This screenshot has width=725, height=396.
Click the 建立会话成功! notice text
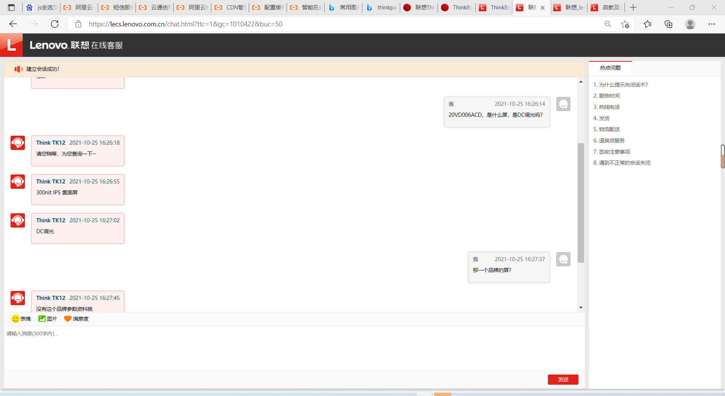(x=43, y=69)
